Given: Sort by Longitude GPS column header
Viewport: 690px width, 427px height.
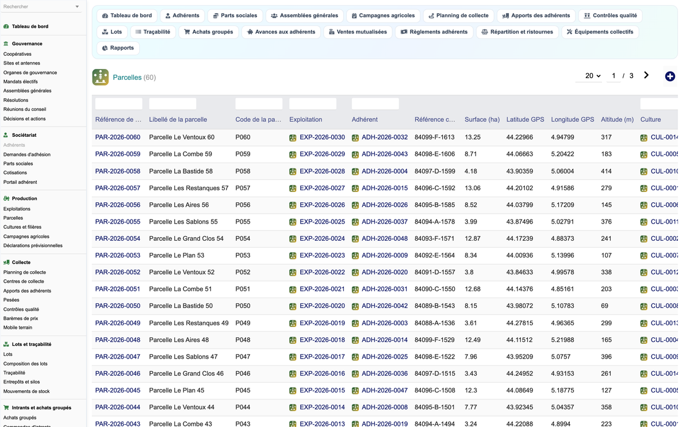Looking at the screenshot, I should click(x=572, y=120).
